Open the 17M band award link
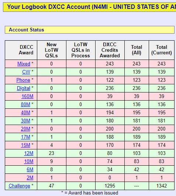This screenshot has width=176, height=196. coord(25,137)
